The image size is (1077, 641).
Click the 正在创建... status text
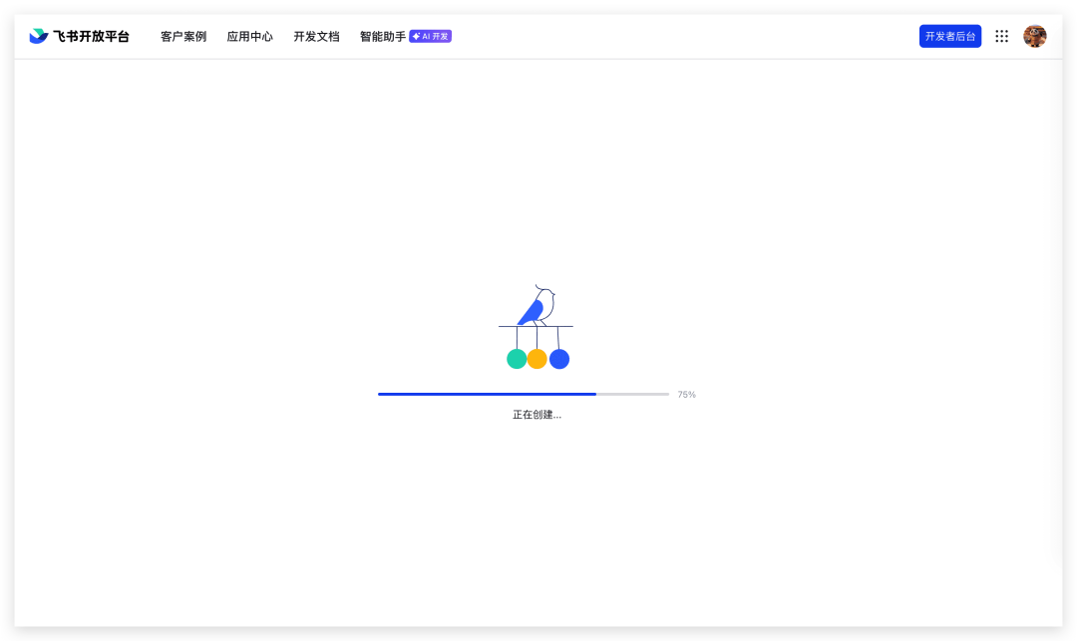(538, 415)
